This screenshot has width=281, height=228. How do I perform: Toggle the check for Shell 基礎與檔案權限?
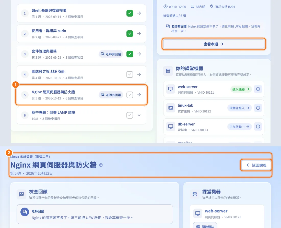tap(130, 13)
